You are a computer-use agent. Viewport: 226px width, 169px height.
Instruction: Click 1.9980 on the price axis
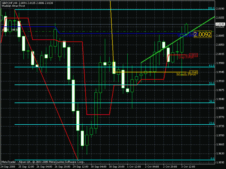tap(220, 63)
